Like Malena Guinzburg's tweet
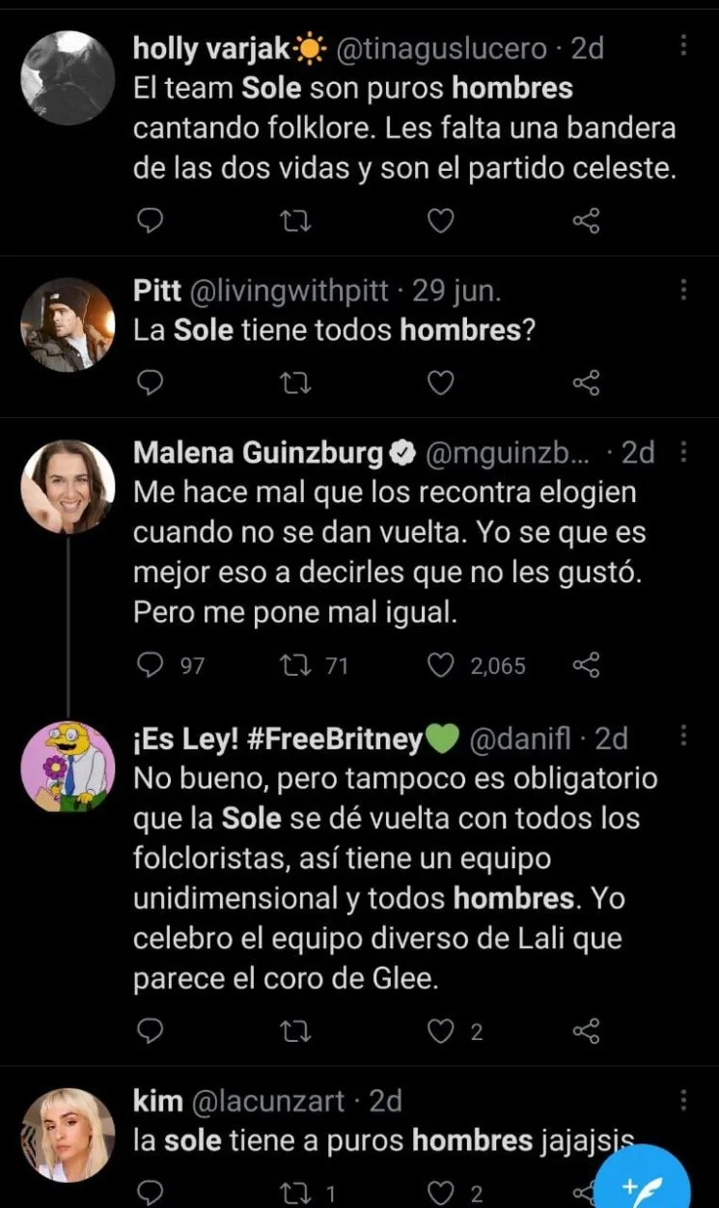 coord(440,665)
